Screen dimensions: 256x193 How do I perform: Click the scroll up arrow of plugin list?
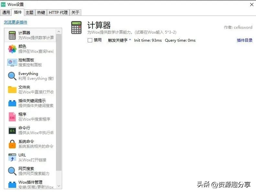point(59,31)
